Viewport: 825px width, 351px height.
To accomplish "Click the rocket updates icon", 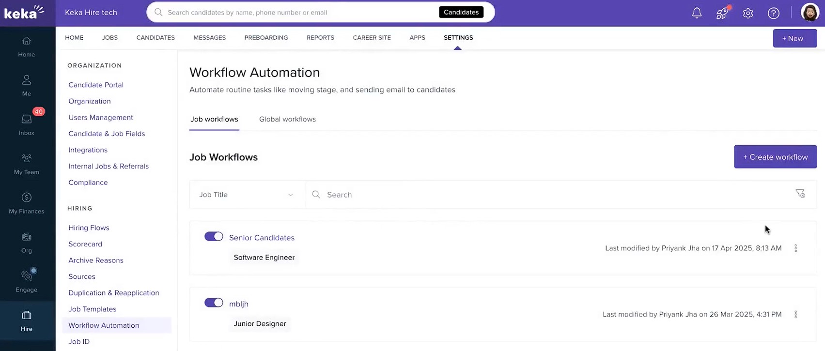I will point(722,13).
